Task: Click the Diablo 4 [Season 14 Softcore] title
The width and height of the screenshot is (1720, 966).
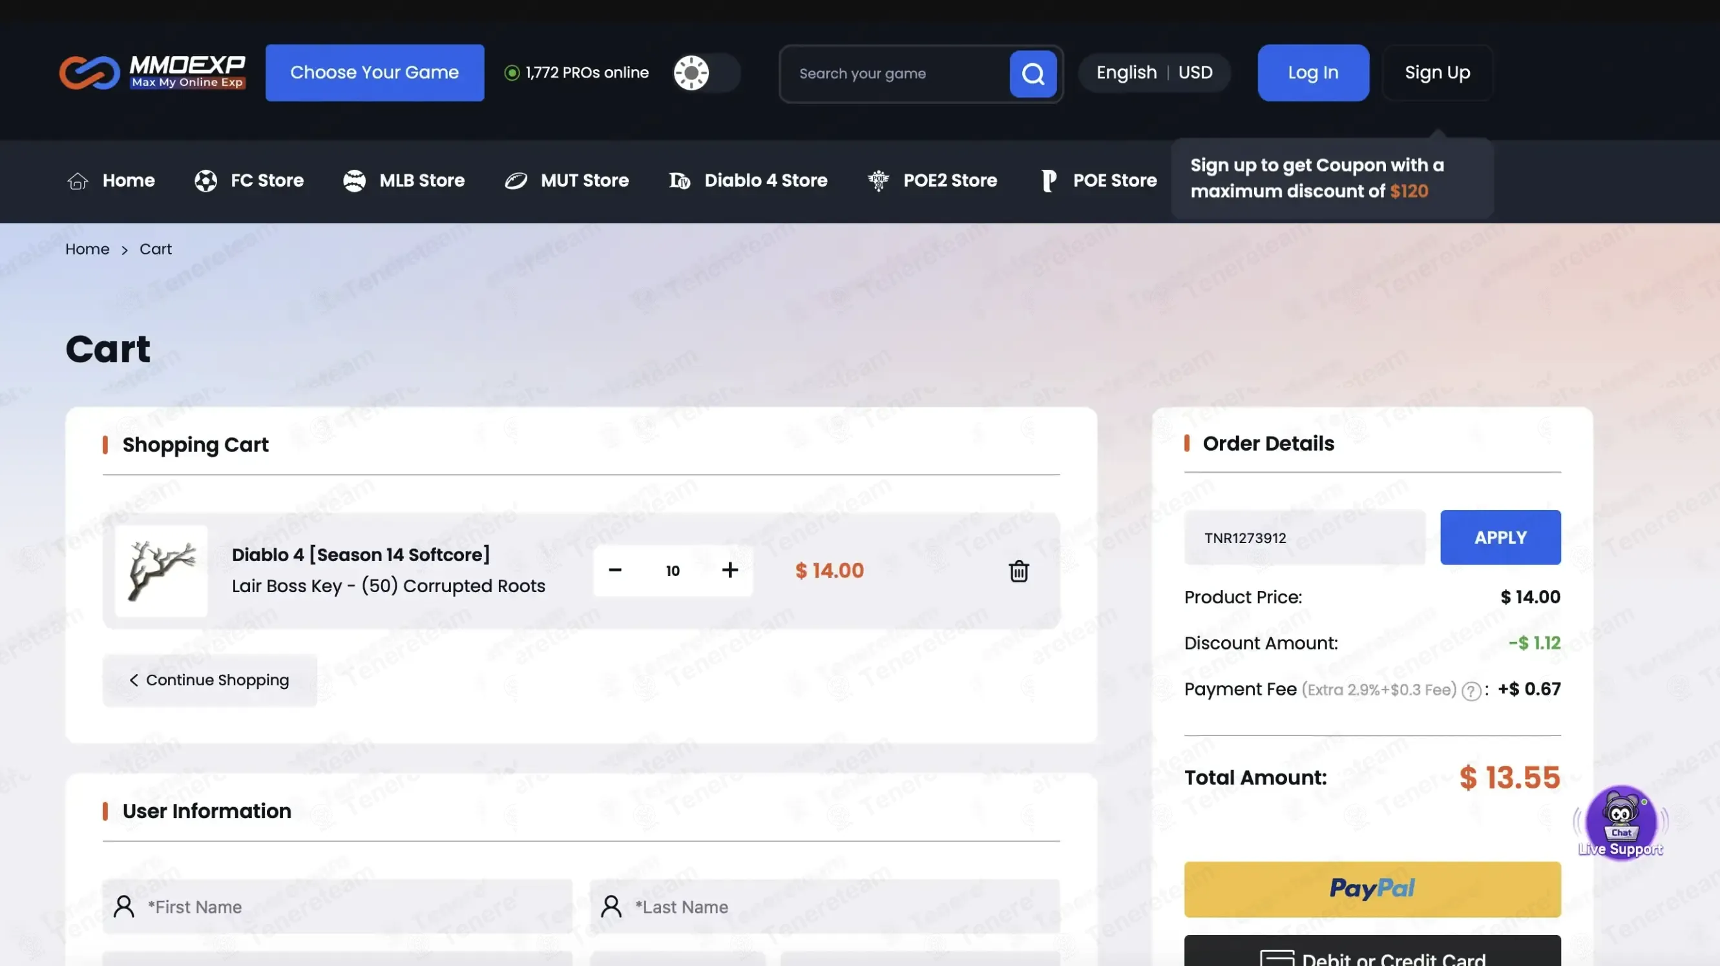Action: pyautogui.click(x=361, y=555)
